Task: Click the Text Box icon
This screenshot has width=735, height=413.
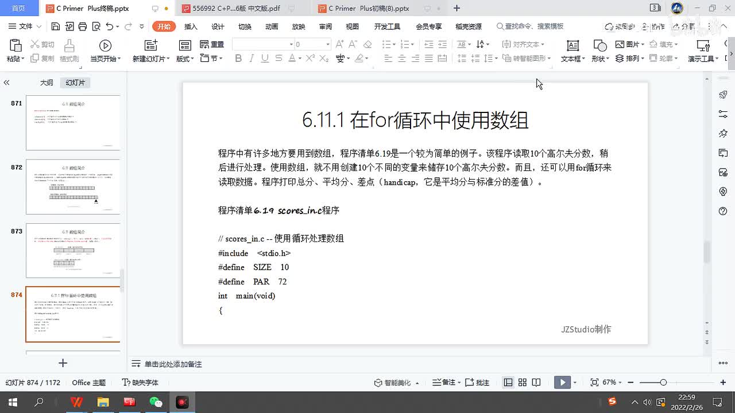Action: [572, 46]
